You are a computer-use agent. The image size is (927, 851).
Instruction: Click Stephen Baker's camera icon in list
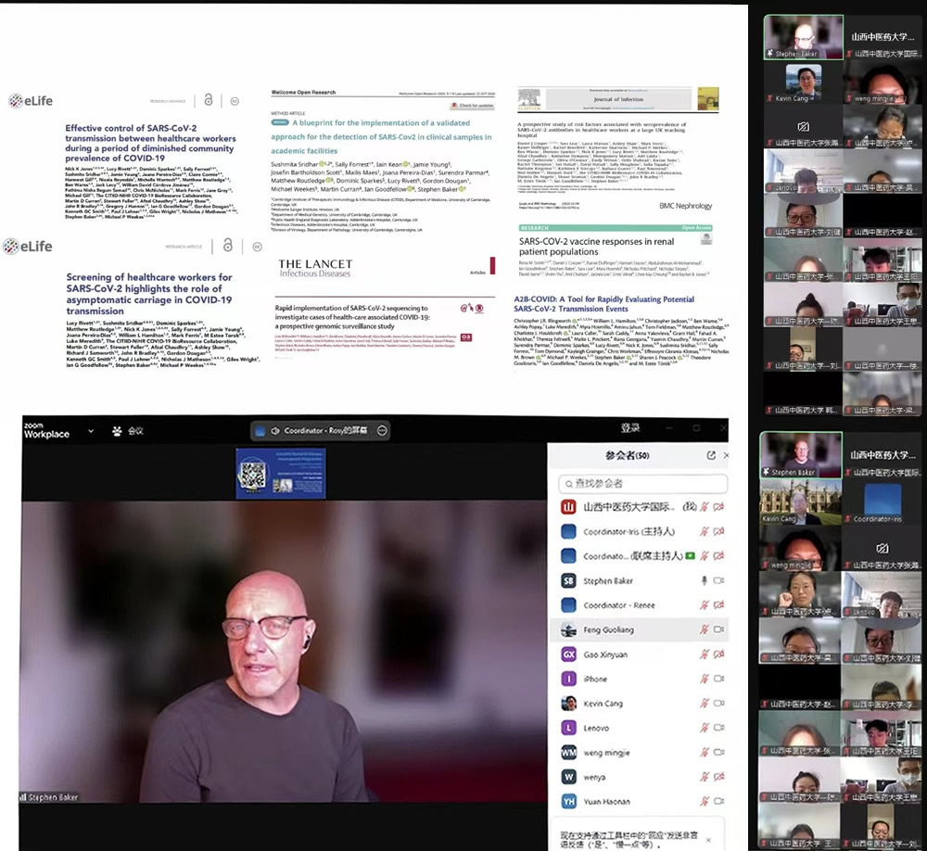click(718, 580)
